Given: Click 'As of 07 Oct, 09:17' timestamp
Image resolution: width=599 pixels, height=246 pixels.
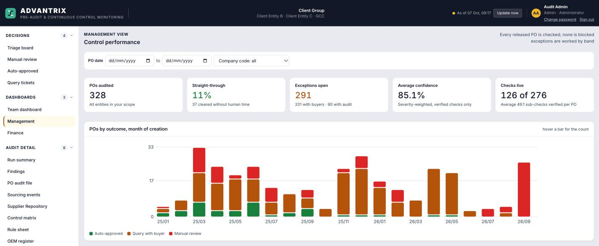Looking at the screenshot, I should [x=474, y=13].
